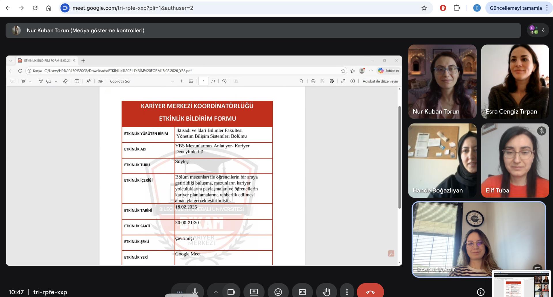Expand the video settings chevron arrow
Screen dimensions: 553x297
(216, 292)
